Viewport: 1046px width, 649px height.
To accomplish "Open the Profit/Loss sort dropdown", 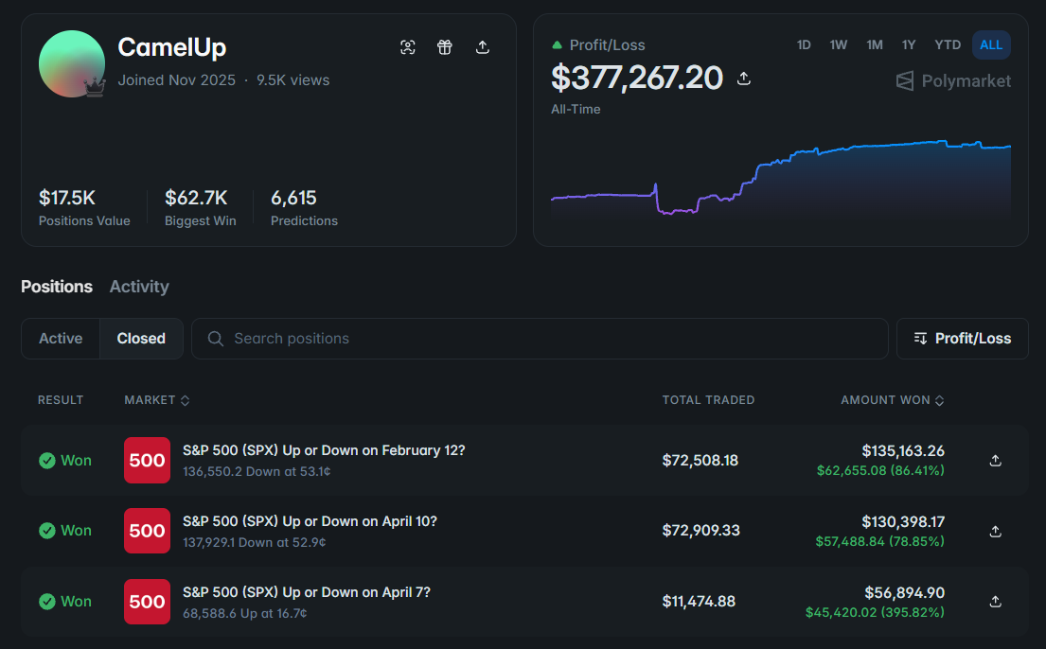I will point(962,339).
